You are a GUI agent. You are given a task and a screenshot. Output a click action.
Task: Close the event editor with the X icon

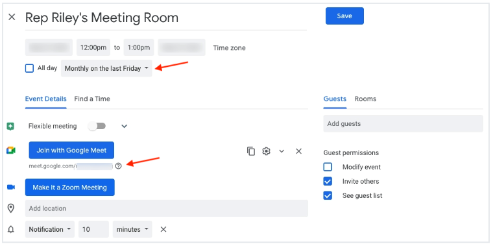tap(12, 17)
